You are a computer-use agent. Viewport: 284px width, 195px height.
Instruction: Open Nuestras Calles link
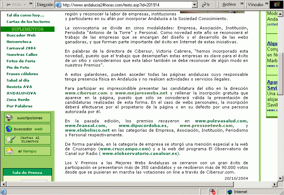tap(22, 55)
